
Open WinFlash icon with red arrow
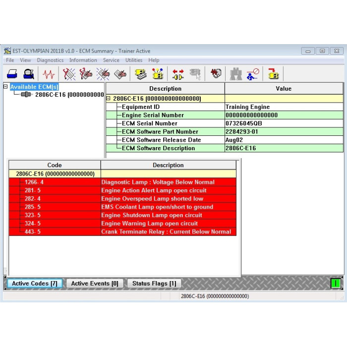pyautogui.click(x=273, y=74)
